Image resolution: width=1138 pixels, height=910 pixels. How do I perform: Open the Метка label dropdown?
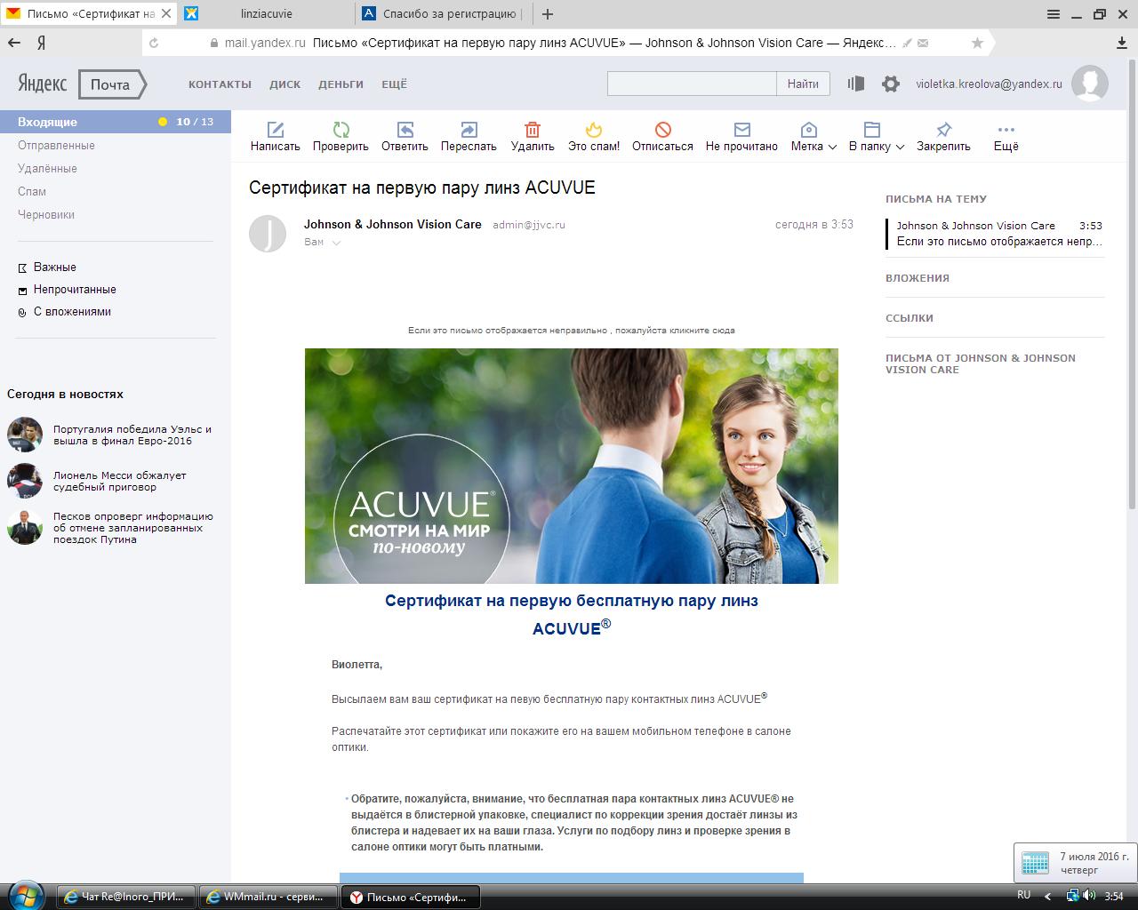pyautogui.click(x=813, y=138)
